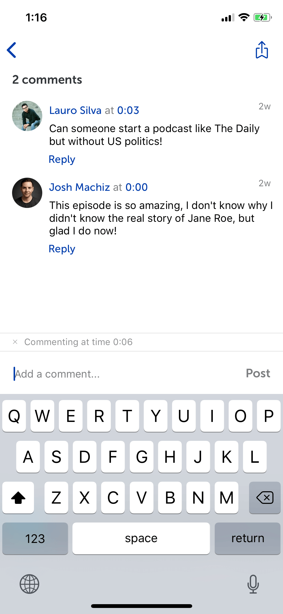Viewport: 283px width, 614px height.
Task: Tap the return key
Action: [x=248, y=538]
